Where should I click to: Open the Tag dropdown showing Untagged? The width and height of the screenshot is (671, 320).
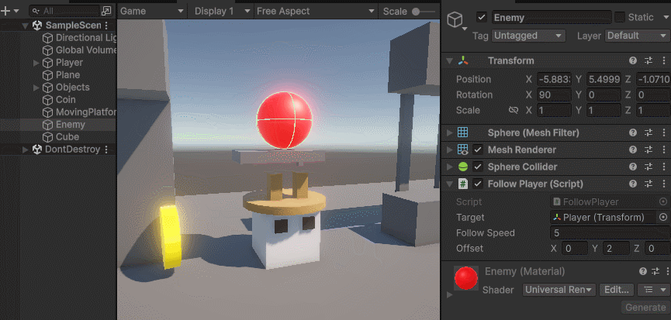(528, 36)
